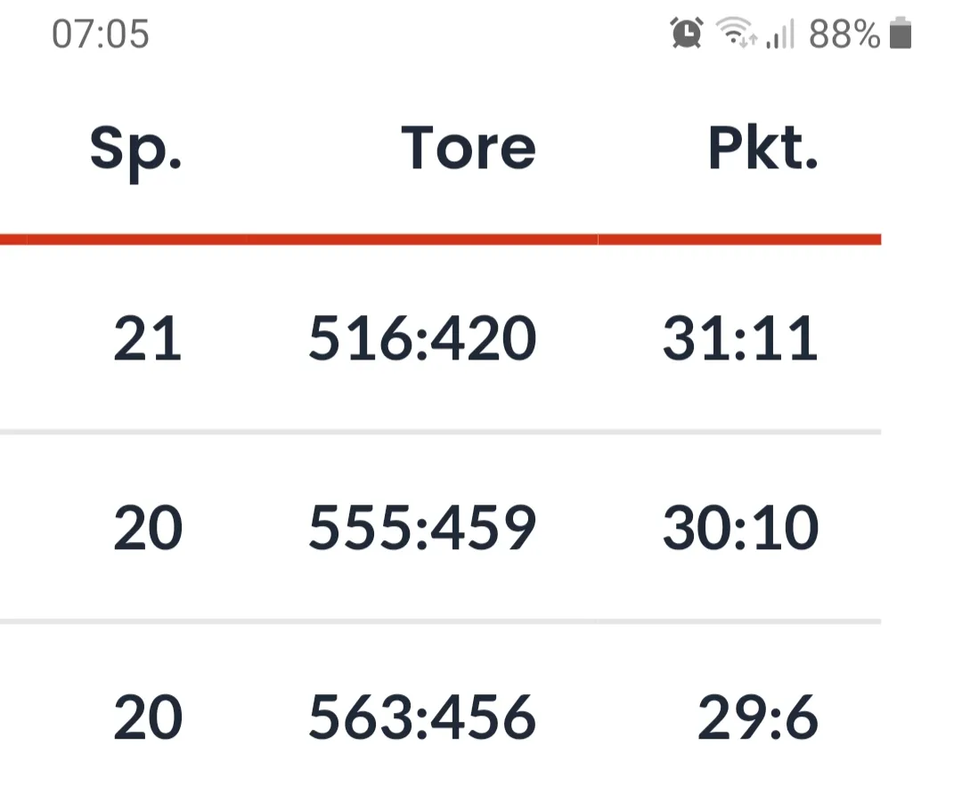This screenshot has height=802, width=962.
Task: Sort by the Tore column header
Action: tap(469, 148)
